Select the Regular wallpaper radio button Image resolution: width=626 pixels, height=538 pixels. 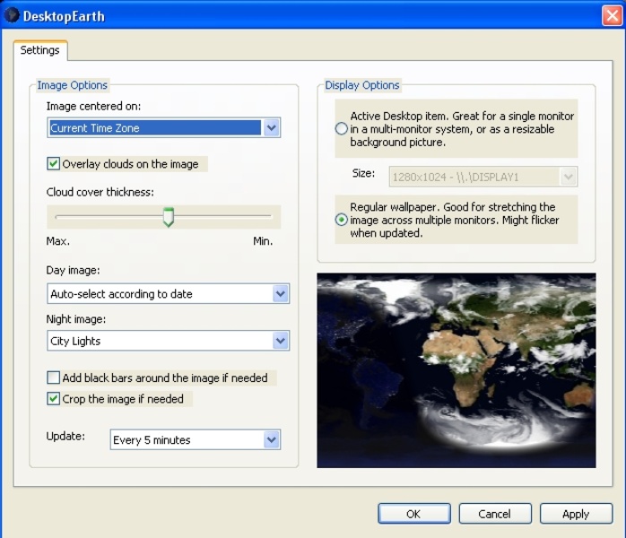342,220
